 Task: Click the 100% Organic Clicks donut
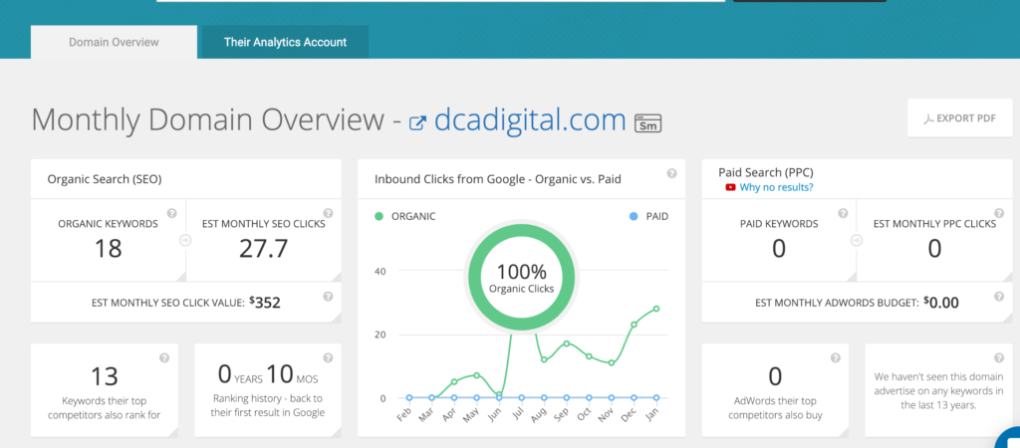point(521,279)
